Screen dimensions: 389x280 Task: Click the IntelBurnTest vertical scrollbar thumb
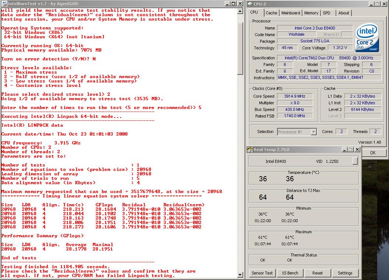[240, 49]
